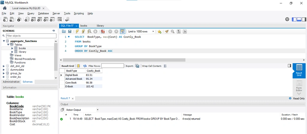Click the Beautify query broom icon
This screenshot has height=134, width=307.
click(x=167, y=31)
